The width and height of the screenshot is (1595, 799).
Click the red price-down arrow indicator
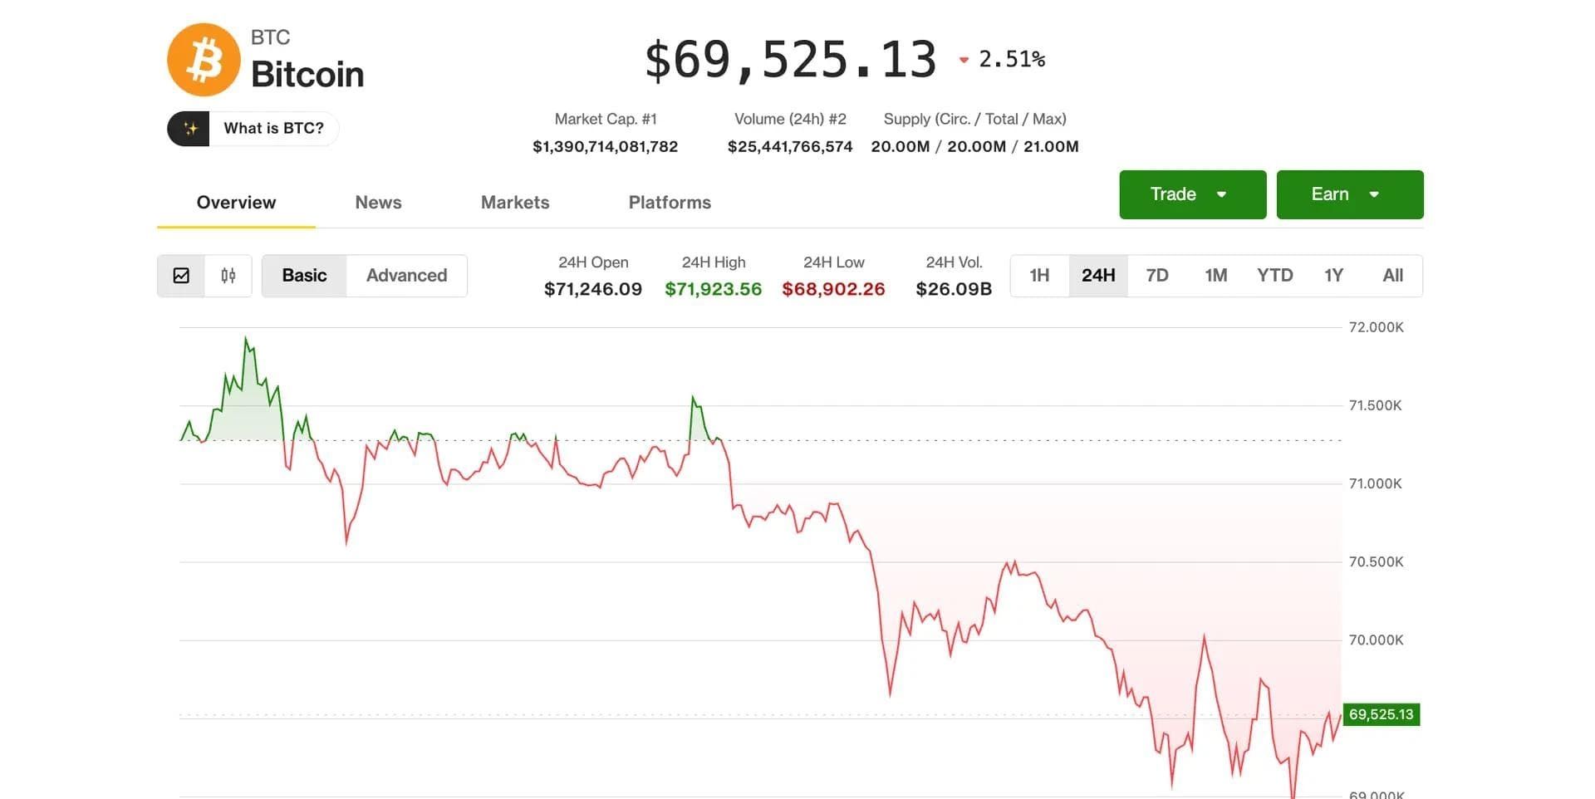tap(964, 60)
